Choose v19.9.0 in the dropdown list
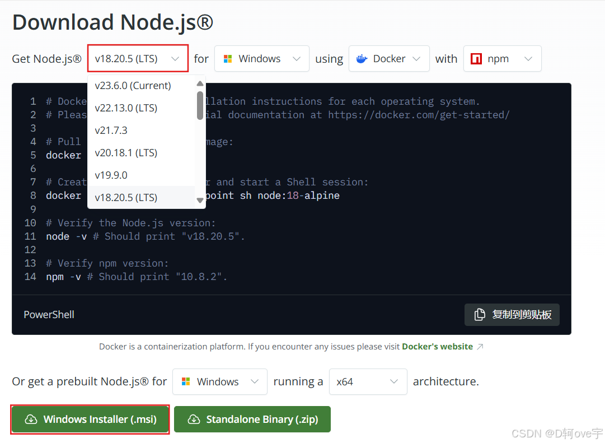The image size is (605, 443). click(111, 175)
